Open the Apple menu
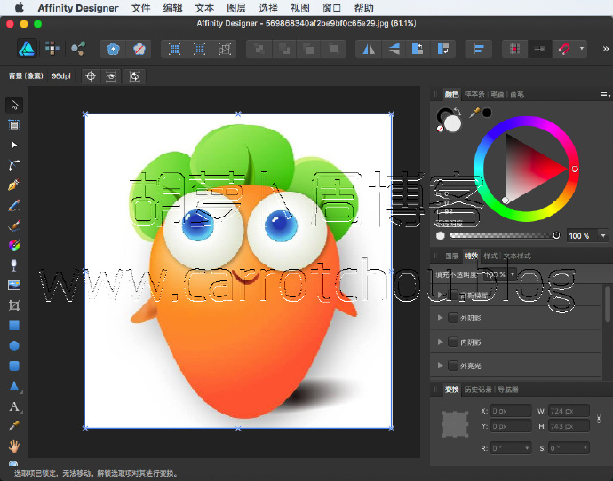The height and width of the screenshot is (481, 613). click(20, 7)
